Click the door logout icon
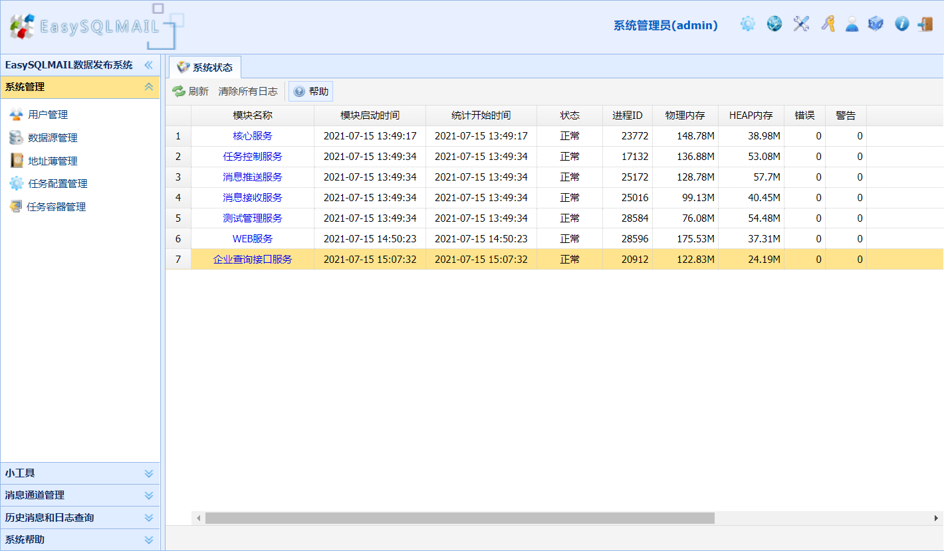The height and width of the screenshot is (551, 944). coord(925,25)
